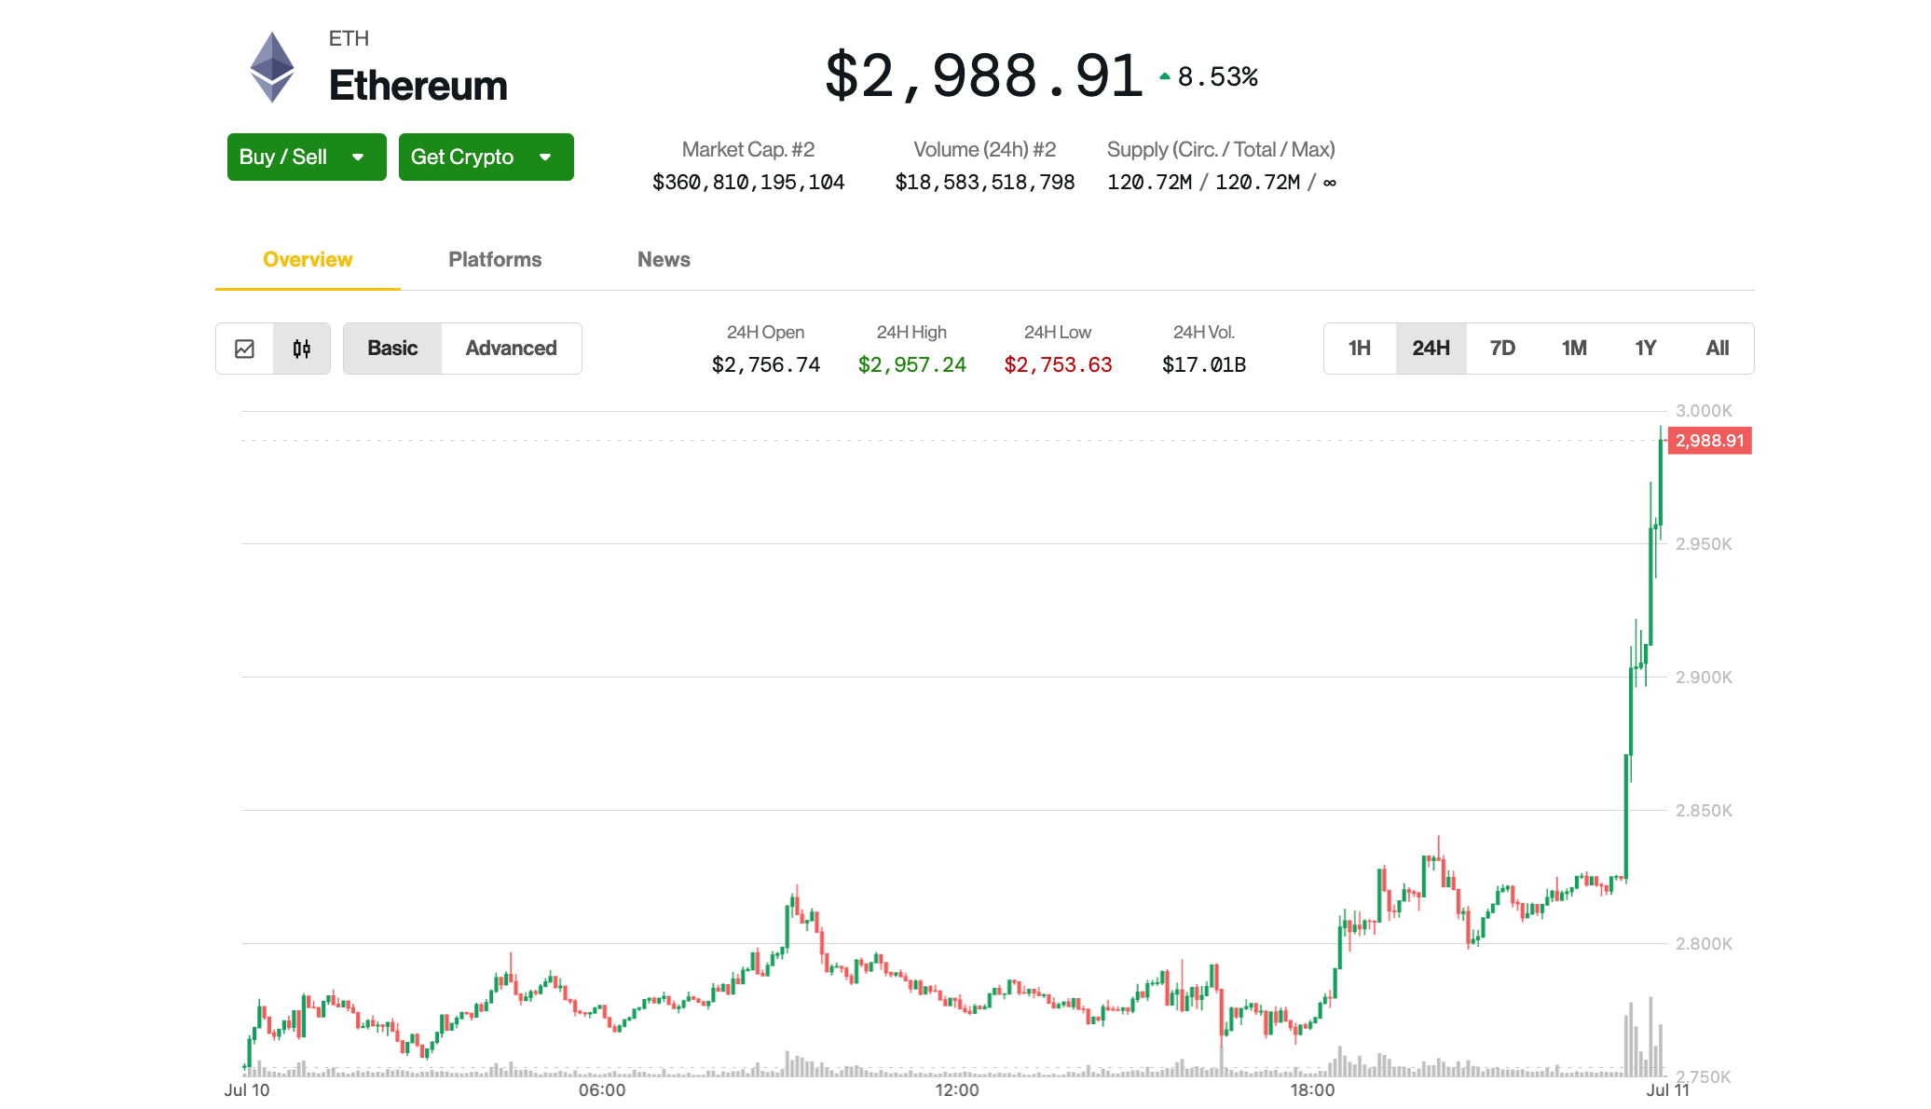Toggle Basic chart mode
This screenshot has width=1931, height=1109.
392,348
